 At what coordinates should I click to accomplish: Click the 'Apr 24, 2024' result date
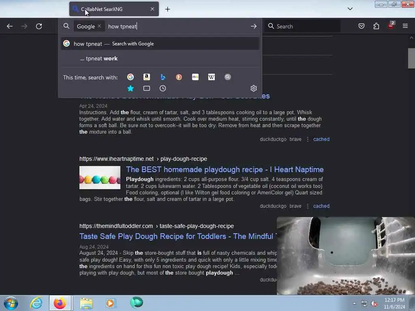tap(93, 106)
